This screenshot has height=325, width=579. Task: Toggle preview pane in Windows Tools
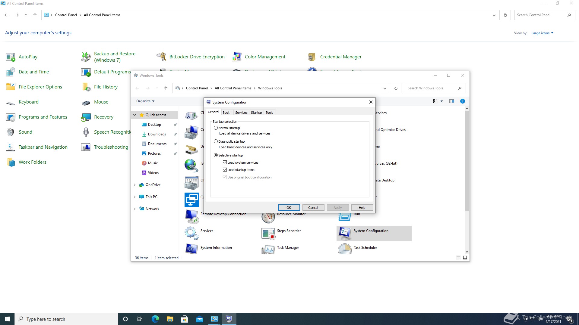[451, 101]
